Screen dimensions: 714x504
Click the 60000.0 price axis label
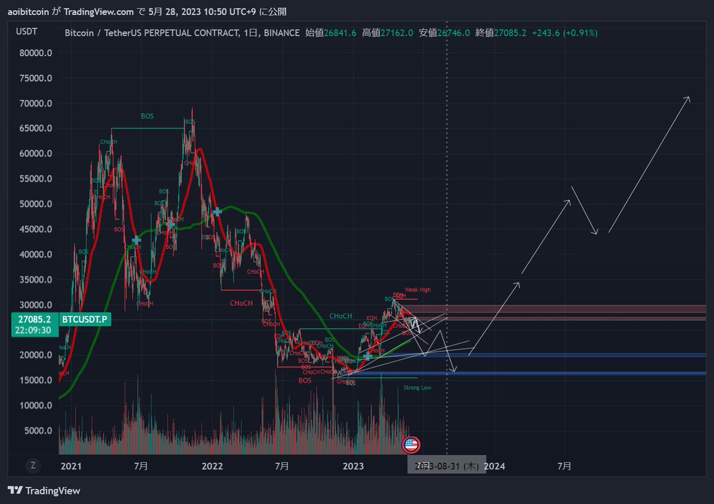36,154
